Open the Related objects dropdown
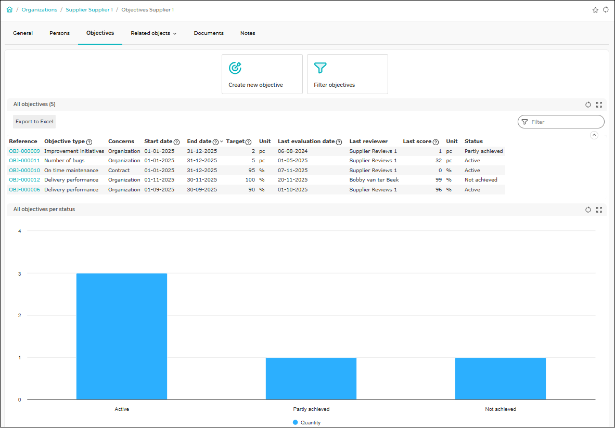Screen dimensions: 615x428 coord(154,33)
